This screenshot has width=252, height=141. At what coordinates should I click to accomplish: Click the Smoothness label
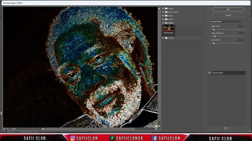coord(216,40)
